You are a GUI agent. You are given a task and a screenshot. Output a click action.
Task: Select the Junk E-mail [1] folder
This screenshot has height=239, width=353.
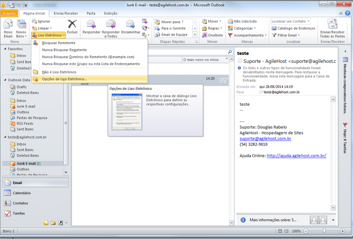pyautogui.click(x=33, y=163)
